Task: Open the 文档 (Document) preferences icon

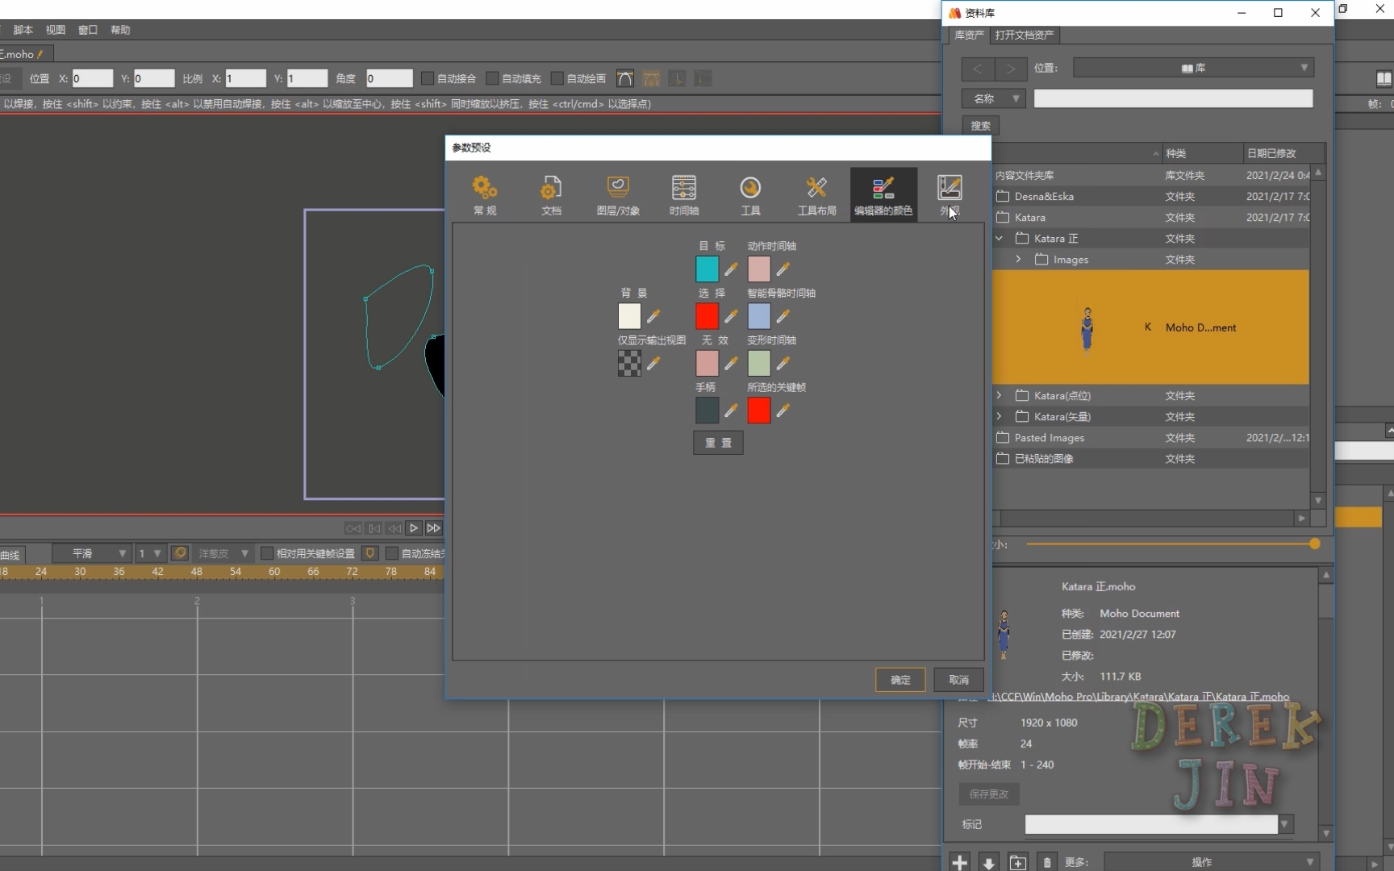Action: (551, 195)
